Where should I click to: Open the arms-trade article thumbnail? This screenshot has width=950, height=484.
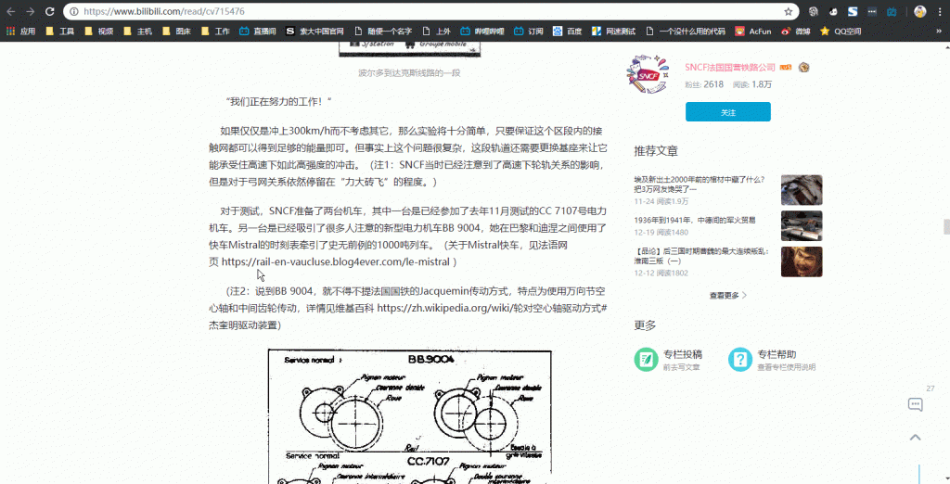point(801,226)
